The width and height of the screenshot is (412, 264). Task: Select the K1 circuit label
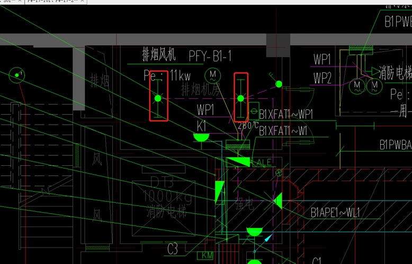pyautogui.click(x=202, y=126)
